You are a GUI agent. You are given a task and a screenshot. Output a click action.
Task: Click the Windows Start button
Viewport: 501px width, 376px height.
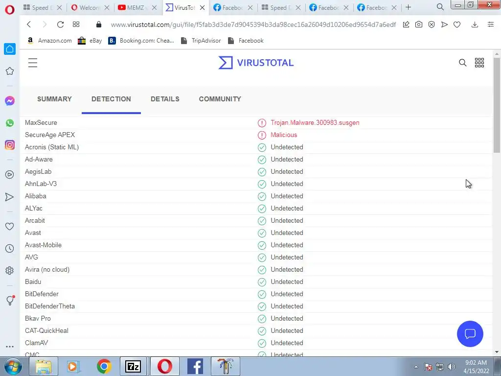13,366
